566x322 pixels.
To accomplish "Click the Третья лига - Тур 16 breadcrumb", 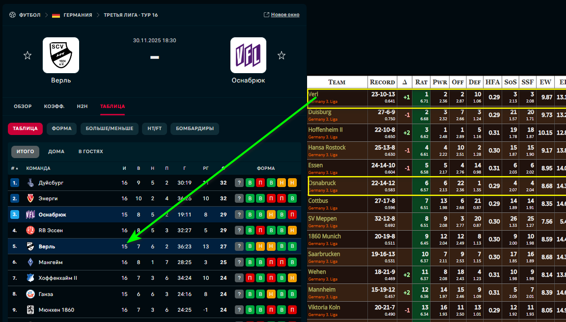I will click(x=131, y=15).
